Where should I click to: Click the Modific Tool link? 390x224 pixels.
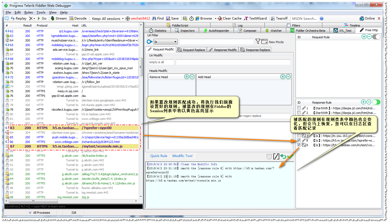click(x=182, y=156)
